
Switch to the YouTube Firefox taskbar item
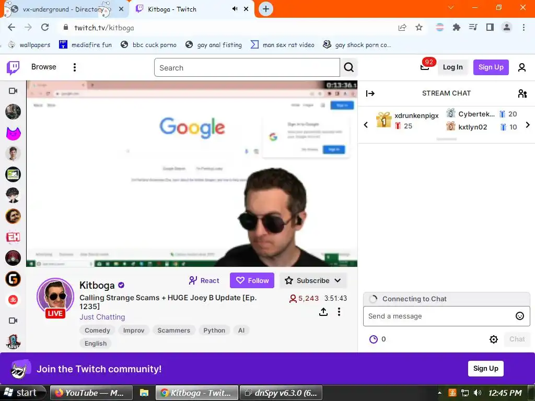point(91,393)
